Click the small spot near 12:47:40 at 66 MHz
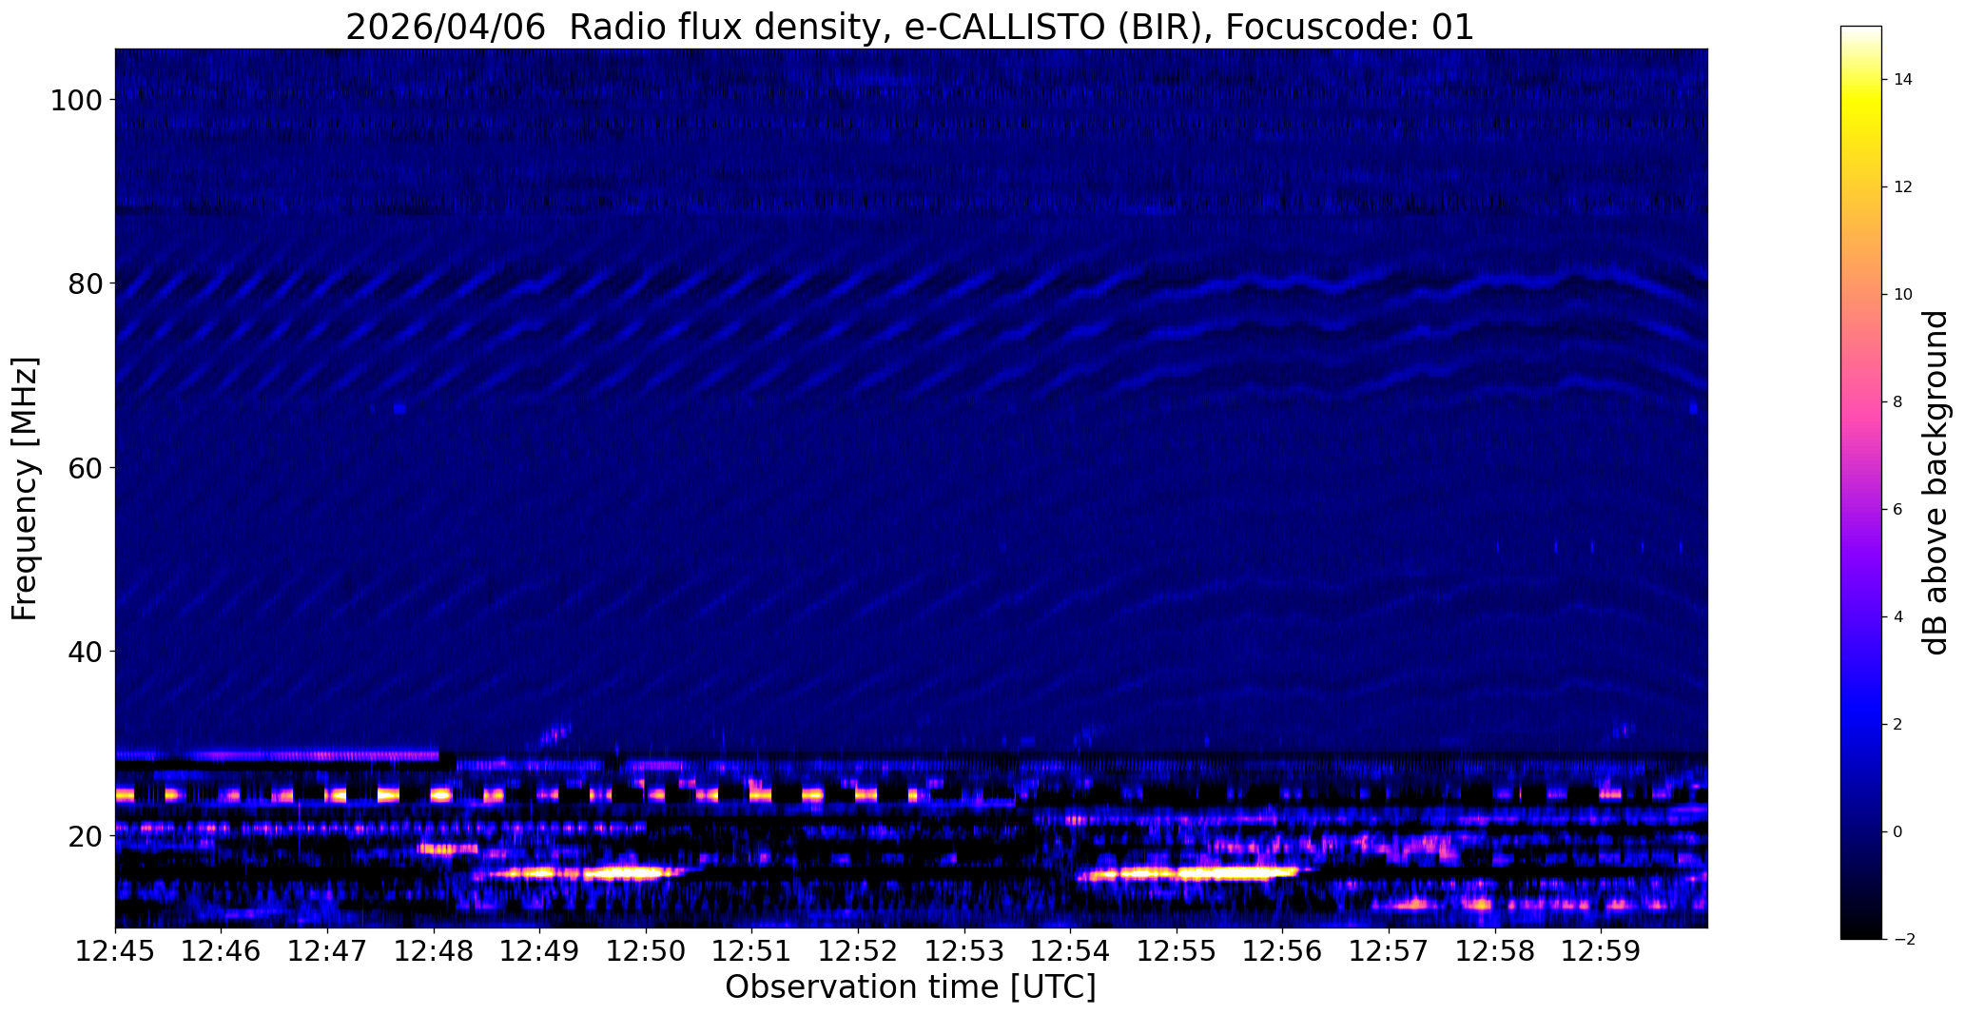The height and width of the screenshot is (1015, 1965). [399, 409]
